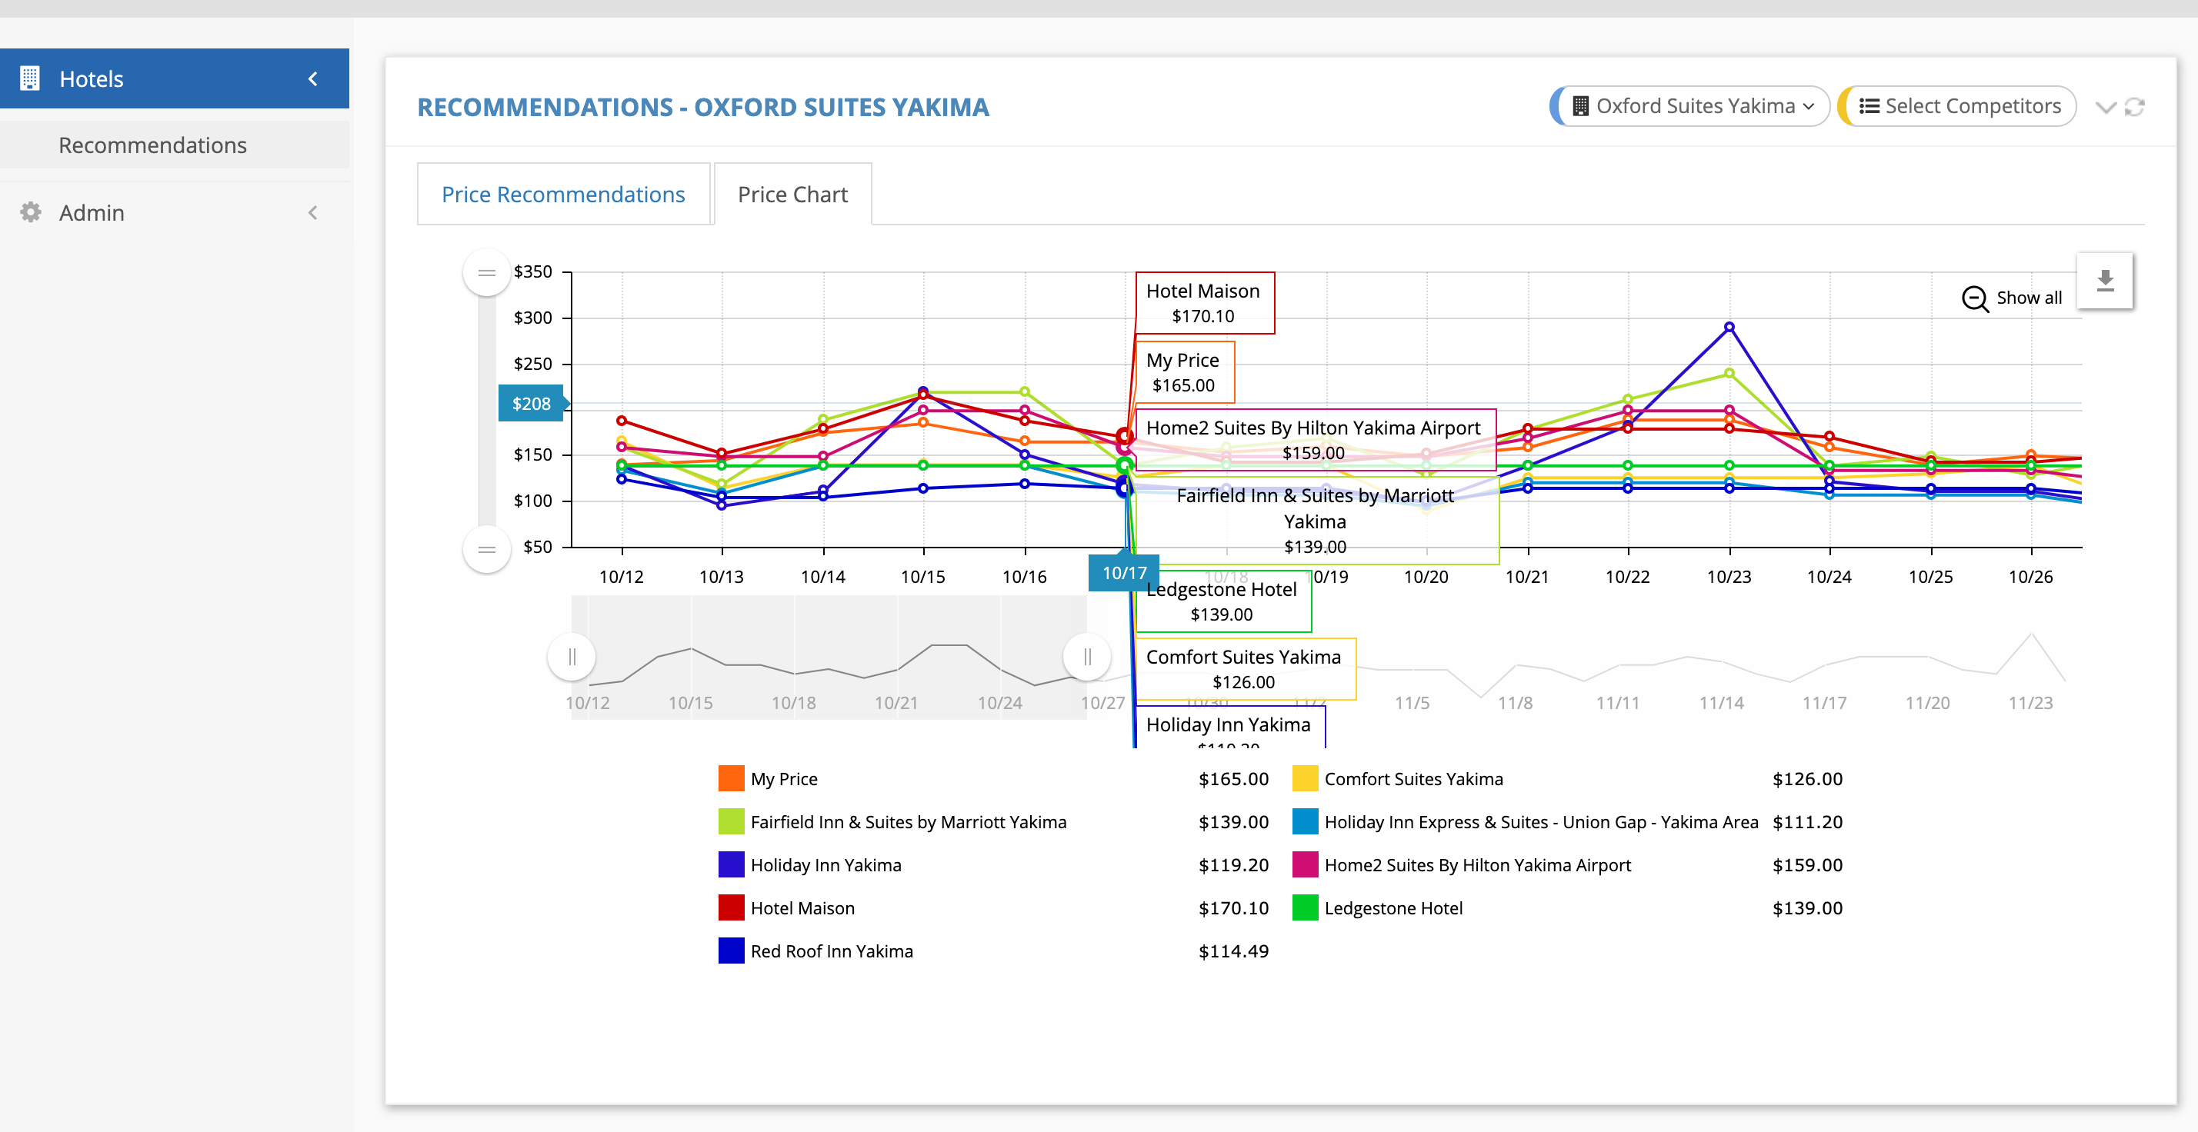Open the Select Competitors button
Image resolution: width=2198 pixels, height=1132 pixels.
1959,107
